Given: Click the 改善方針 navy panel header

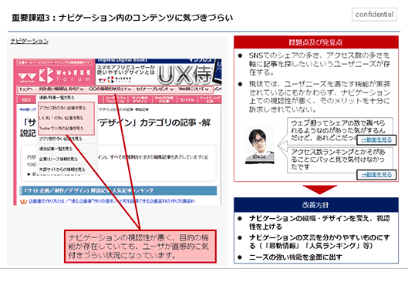Looking at the screenshot, I should tap(316, 205).
